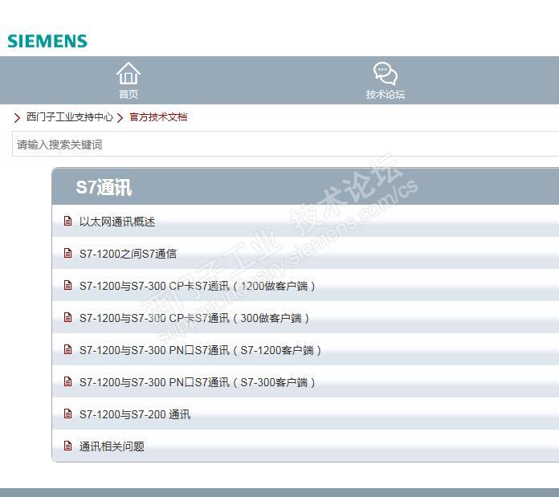Open breadcrumb 官方技术文档
Screen dimensions: 559x497
158,117
